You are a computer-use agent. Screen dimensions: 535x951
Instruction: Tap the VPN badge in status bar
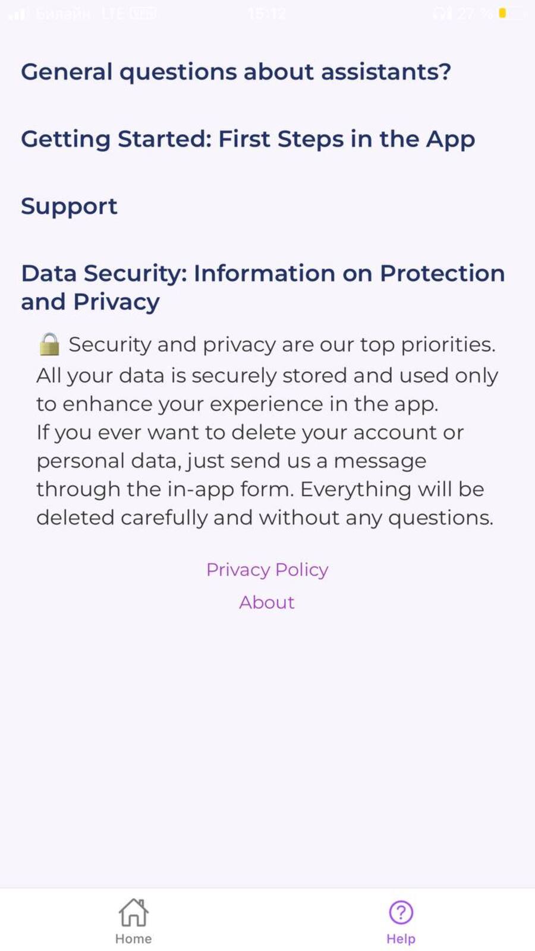coord(143,13)
